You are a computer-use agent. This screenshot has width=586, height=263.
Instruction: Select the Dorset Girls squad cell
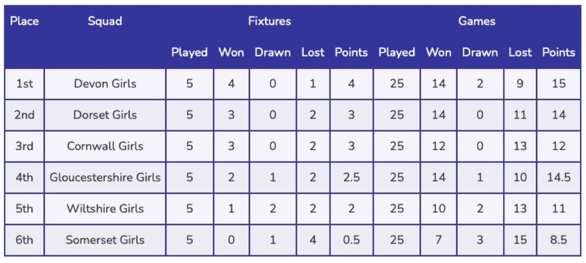(105, 115)
